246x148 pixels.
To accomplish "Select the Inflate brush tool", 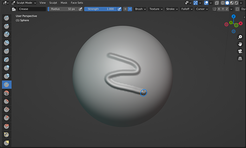I will pyautogui.click(x=7, y=68).
